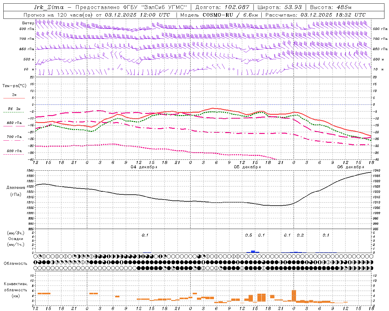Screen dimensions: 389x311
Task: Click the Ветер wind panel label
Action: coord(28,23)
